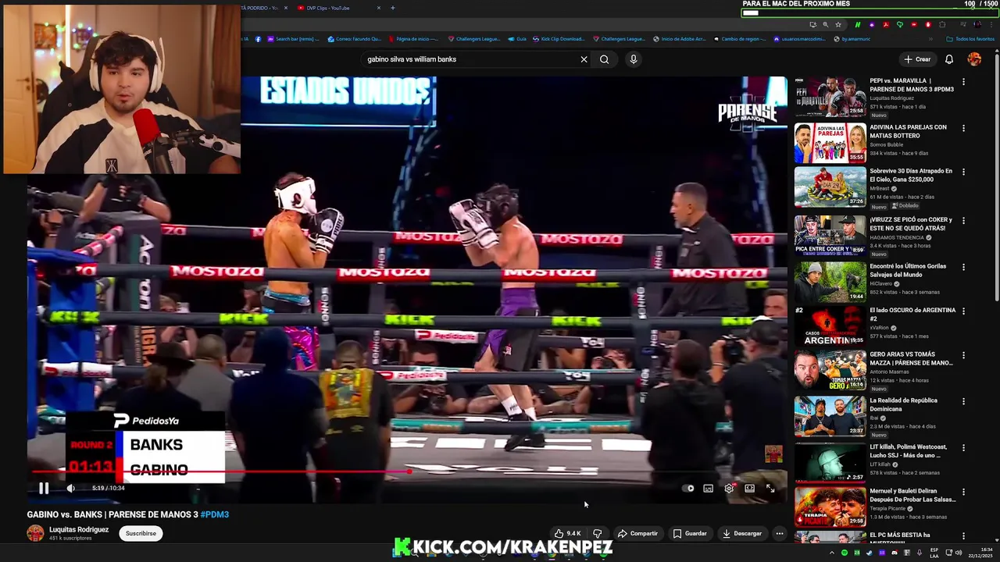Enter fullscreen mode on the video
The image size is (1000, 562).
click(x=770, y=489)
